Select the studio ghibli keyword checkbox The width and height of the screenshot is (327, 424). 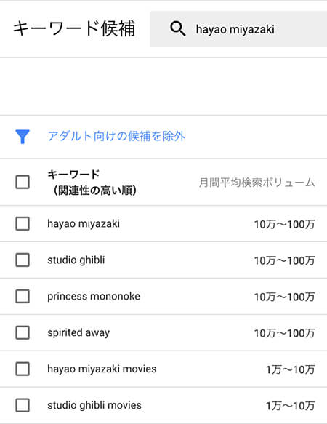(23, 260)
